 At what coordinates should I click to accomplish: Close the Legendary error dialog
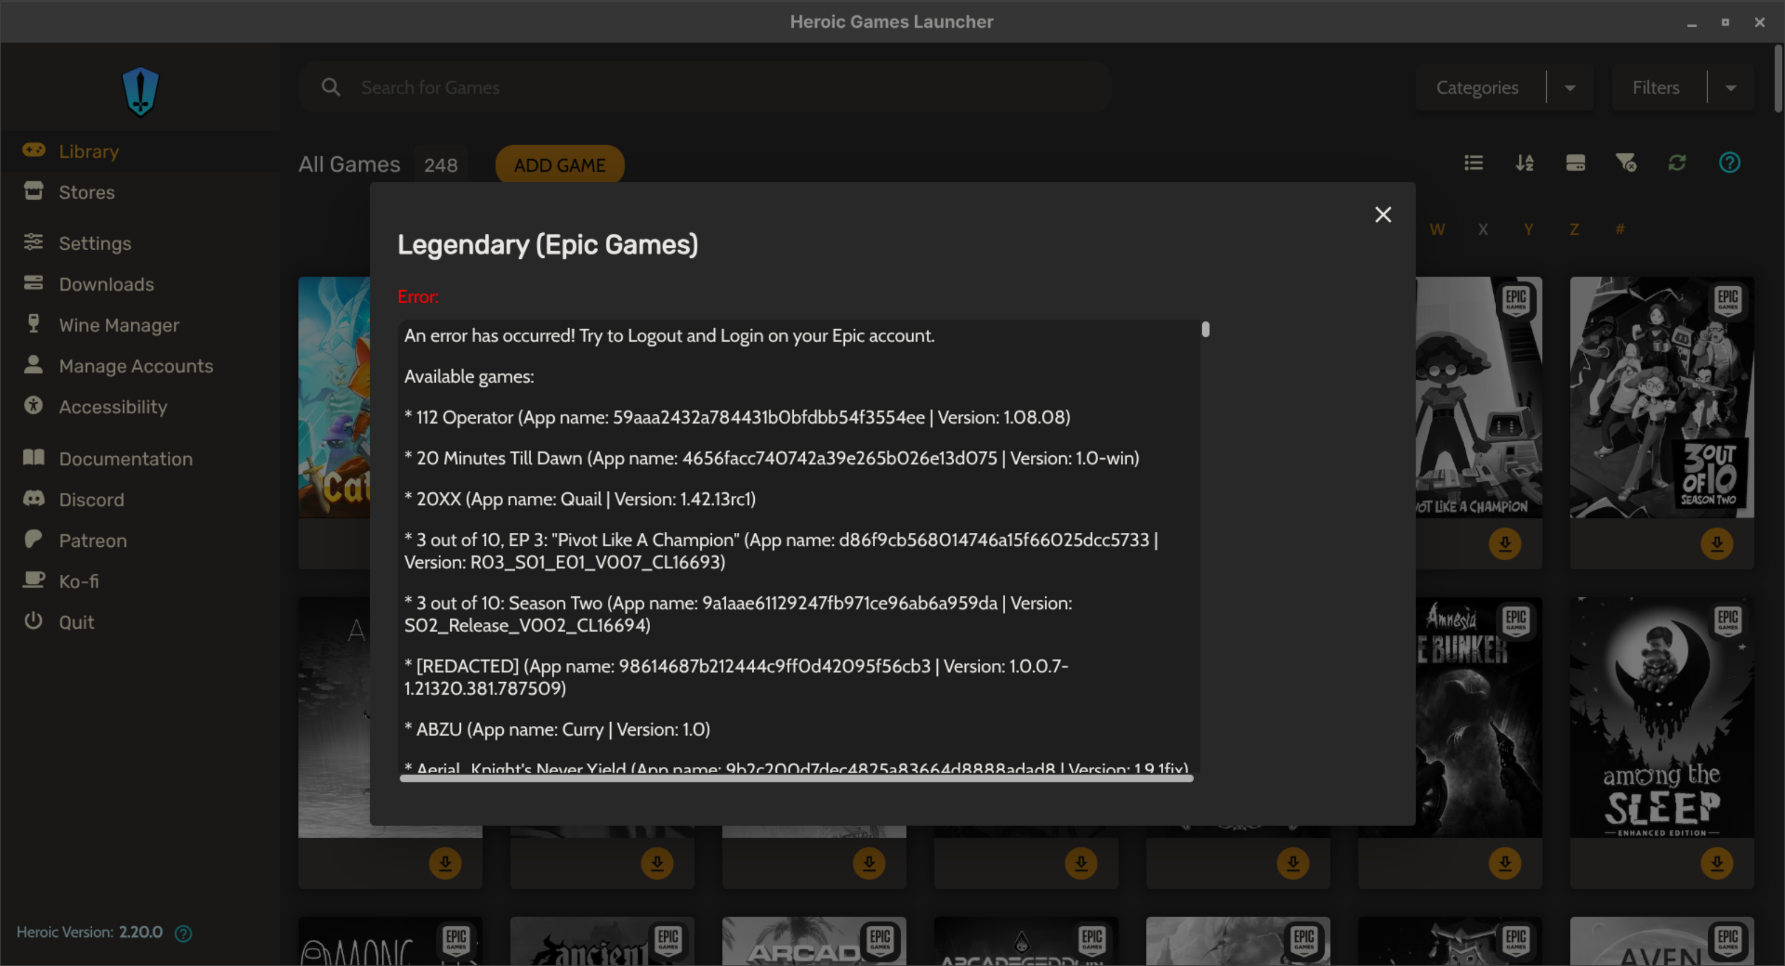click(x=1382, y=215)
